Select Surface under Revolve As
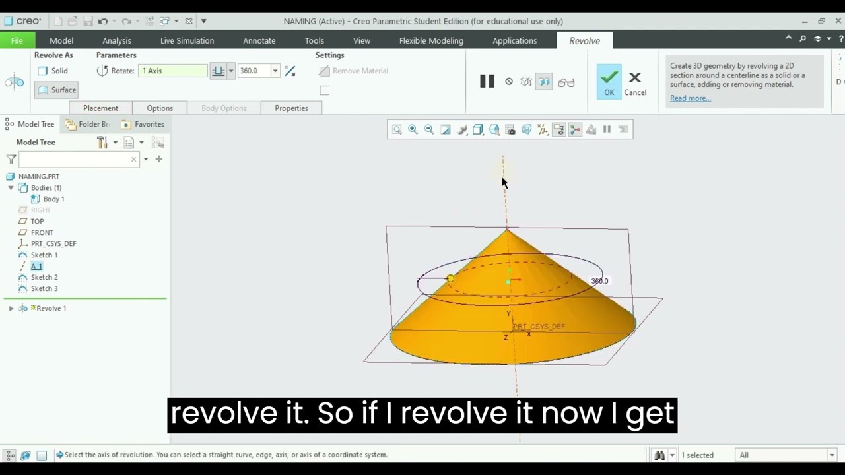 [56, 90]
